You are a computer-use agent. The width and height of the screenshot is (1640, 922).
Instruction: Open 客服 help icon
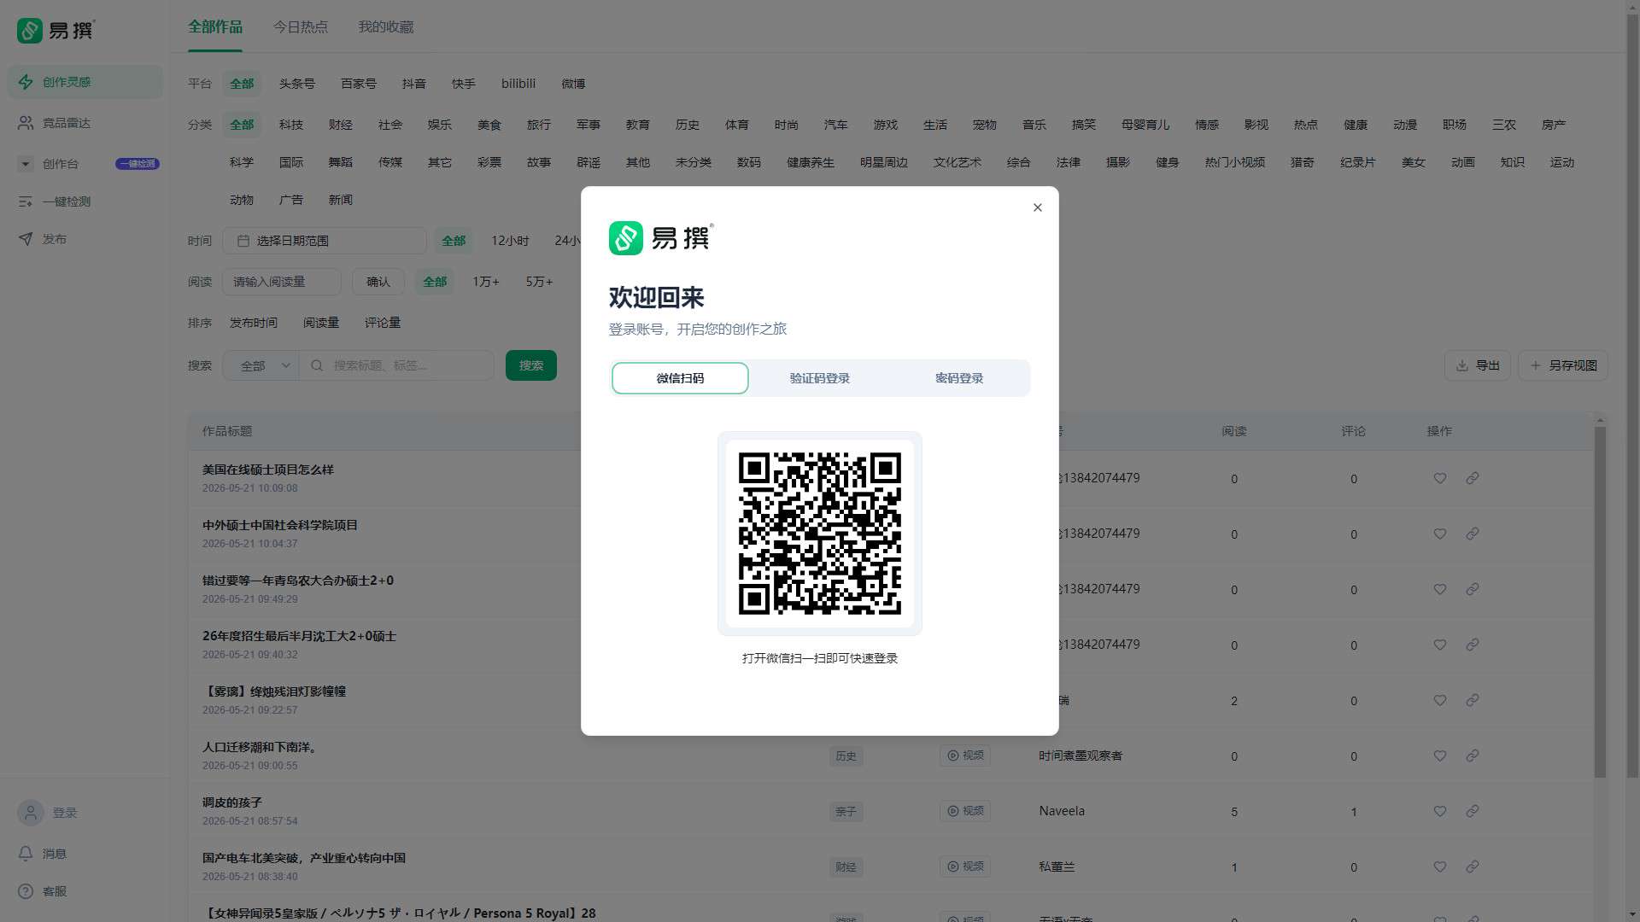pyautogui.click(x=26, y=891)
